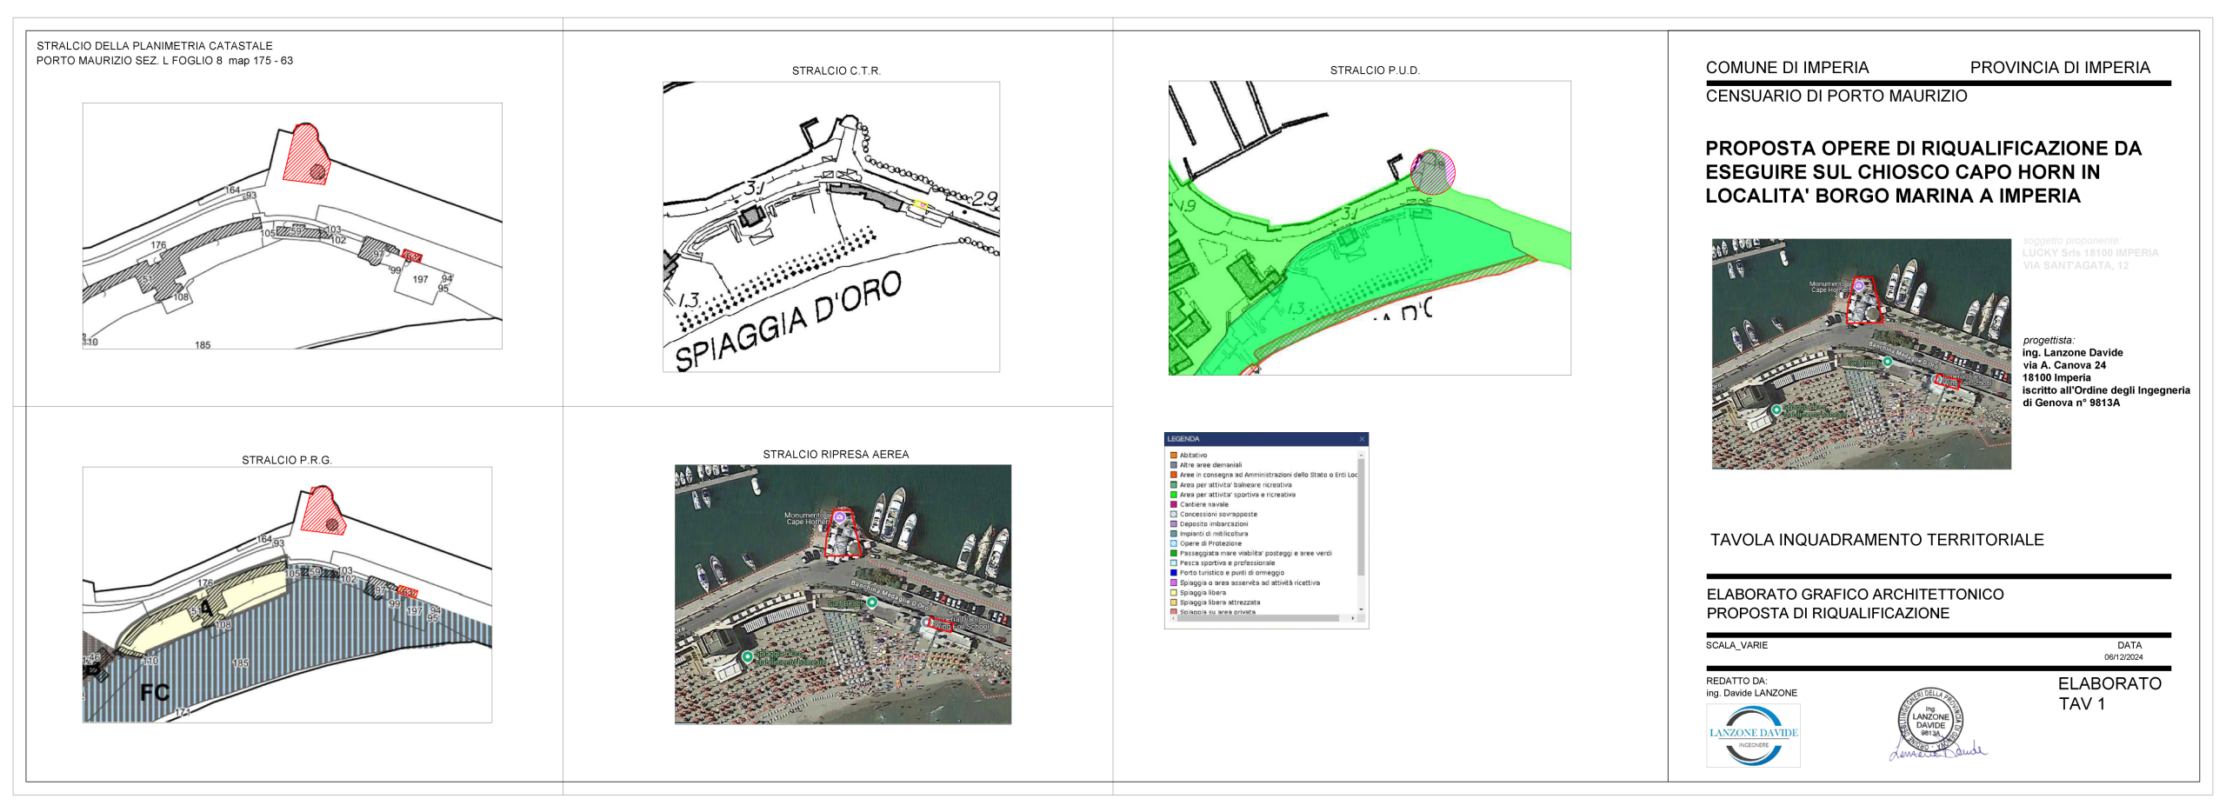Select the Concessioni sovrapposte hatched legend icon
2226x812 pixels.
[x=1173, y=514]
